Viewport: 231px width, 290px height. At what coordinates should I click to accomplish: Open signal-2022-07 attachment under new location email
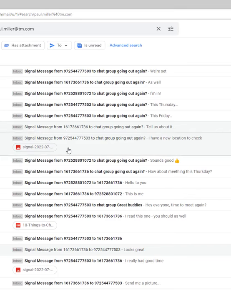(x=35, y=147)
